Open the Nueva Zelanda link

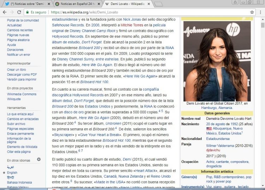click(x=131, y=176)
